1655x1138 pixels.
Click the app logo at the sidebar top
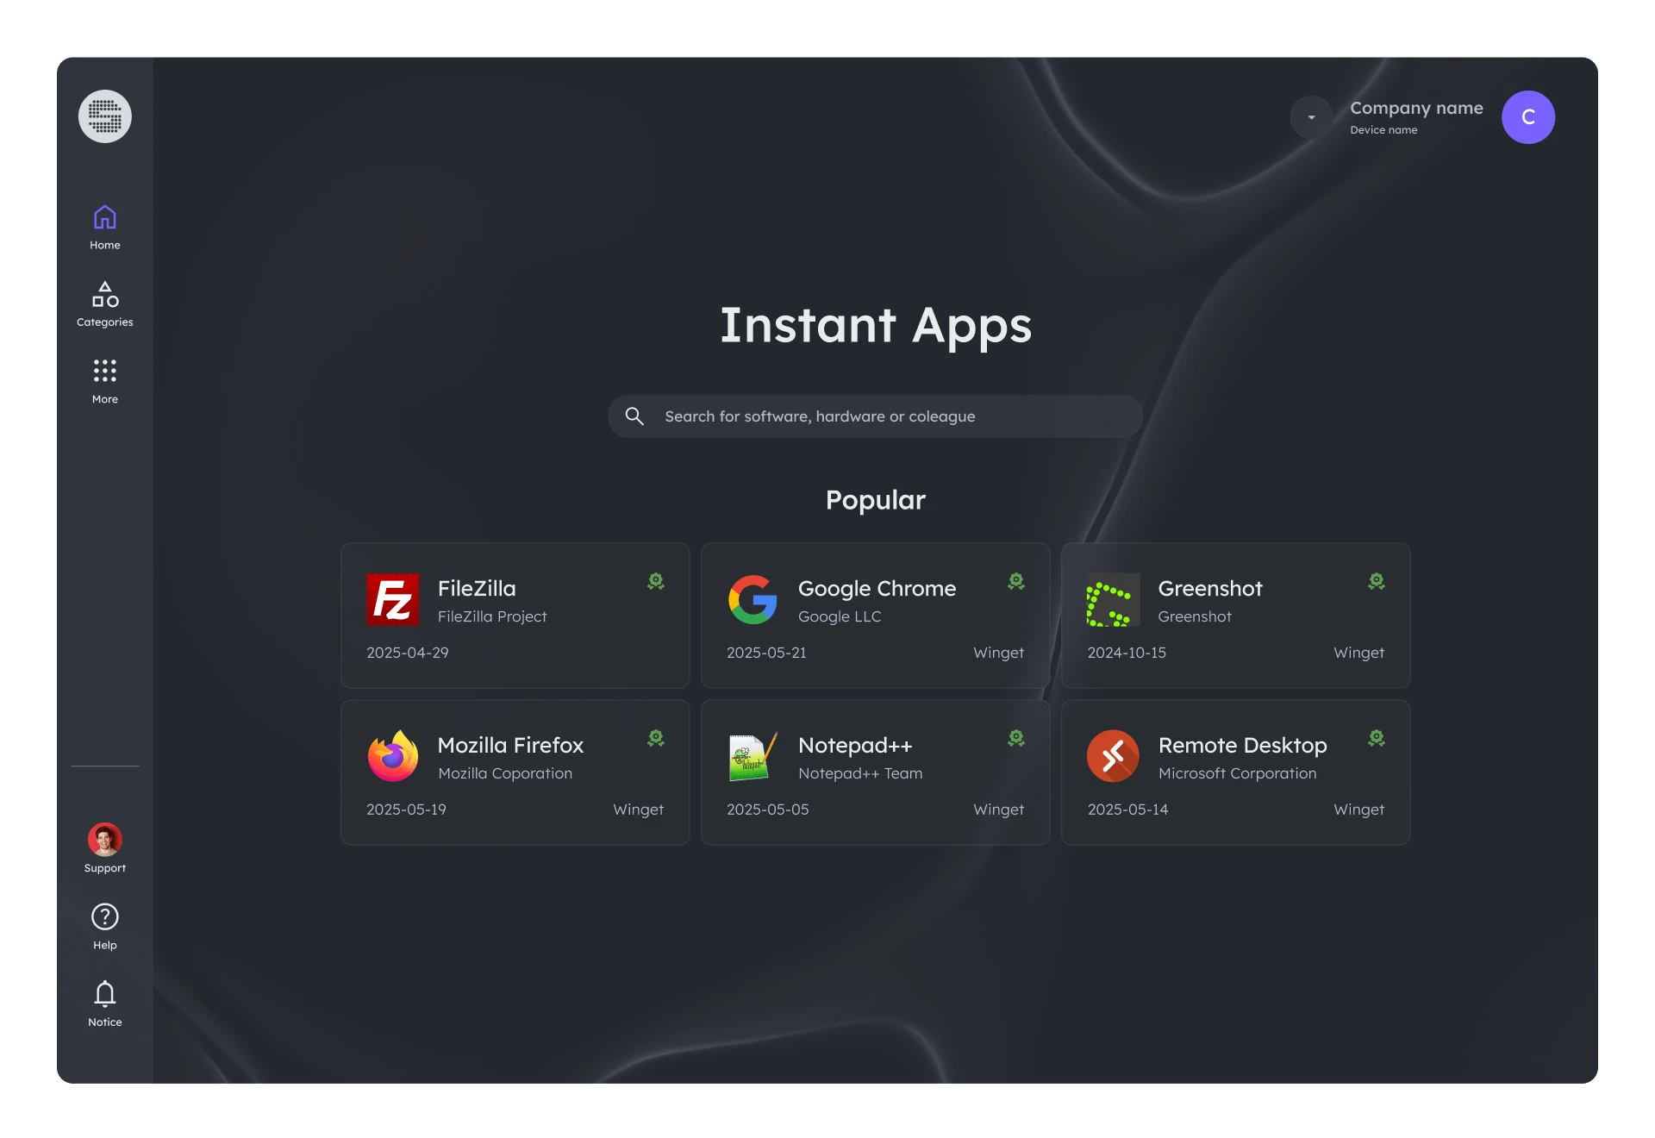(105, 116)
